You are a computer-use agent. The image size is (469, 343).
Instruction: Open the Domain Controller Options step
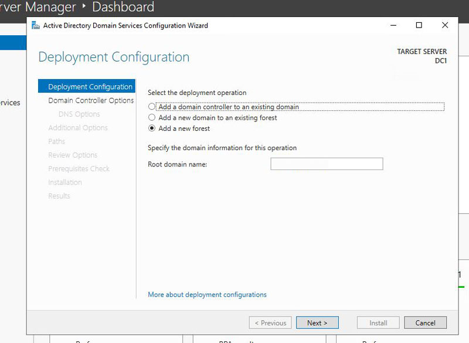click(x=91, y=100)
